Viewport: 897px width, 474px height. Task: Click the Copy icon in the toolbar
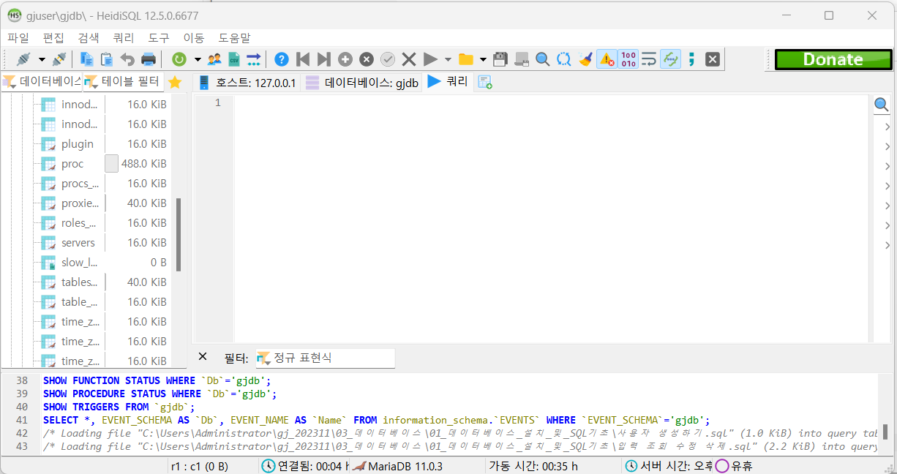pos(87,59)
